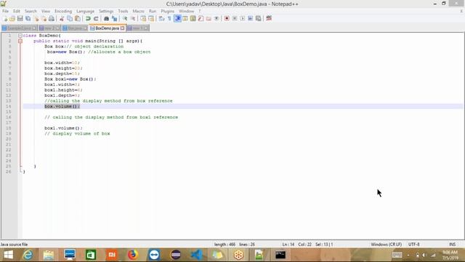Close the BoxDemo.java tab

coord(122,28)
